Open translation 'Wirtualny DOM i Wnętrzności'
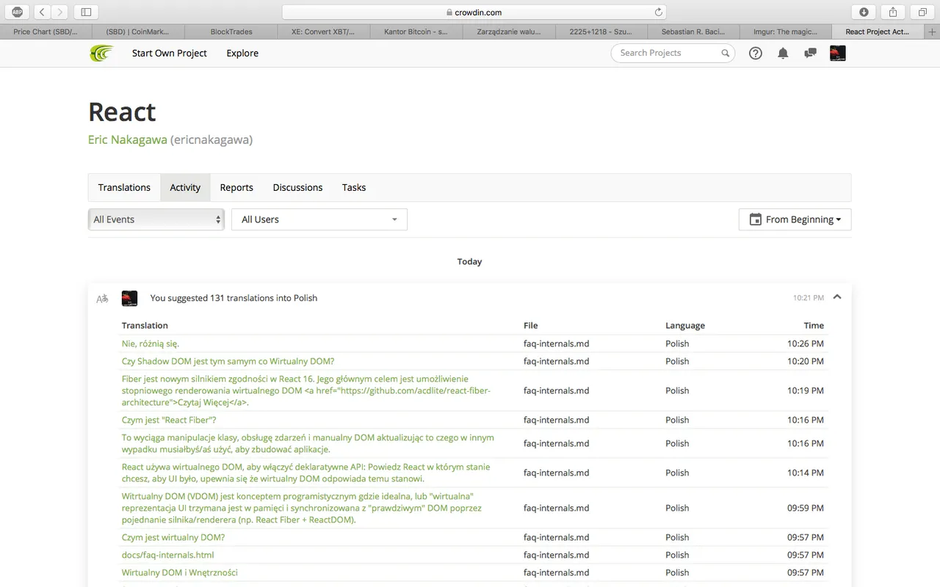This screenshot has width=940, height=587. (180, 572)
